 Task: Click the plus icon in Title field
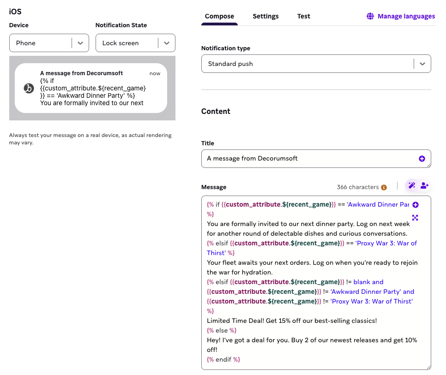pyautogui.click(x=422, y=159)
